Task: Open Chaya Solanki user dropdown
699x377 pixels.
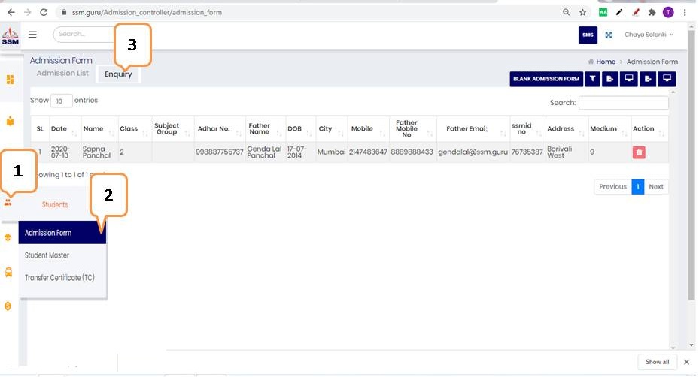Action: pyautogui.click(x=649, y=35)
